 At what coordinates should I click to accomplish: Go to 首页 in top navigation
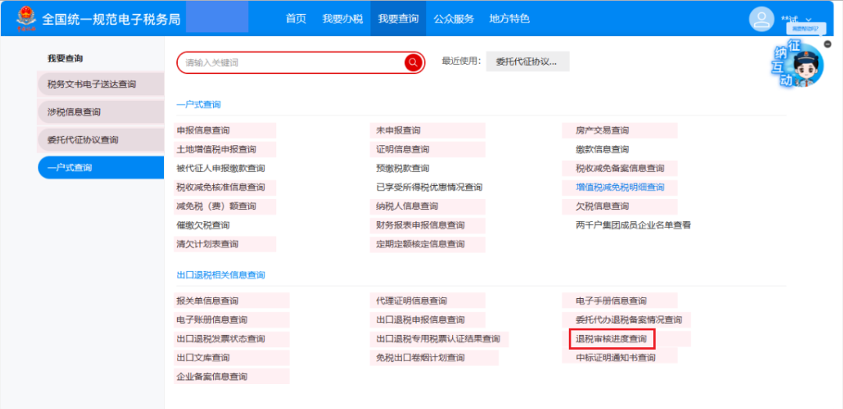296,19
